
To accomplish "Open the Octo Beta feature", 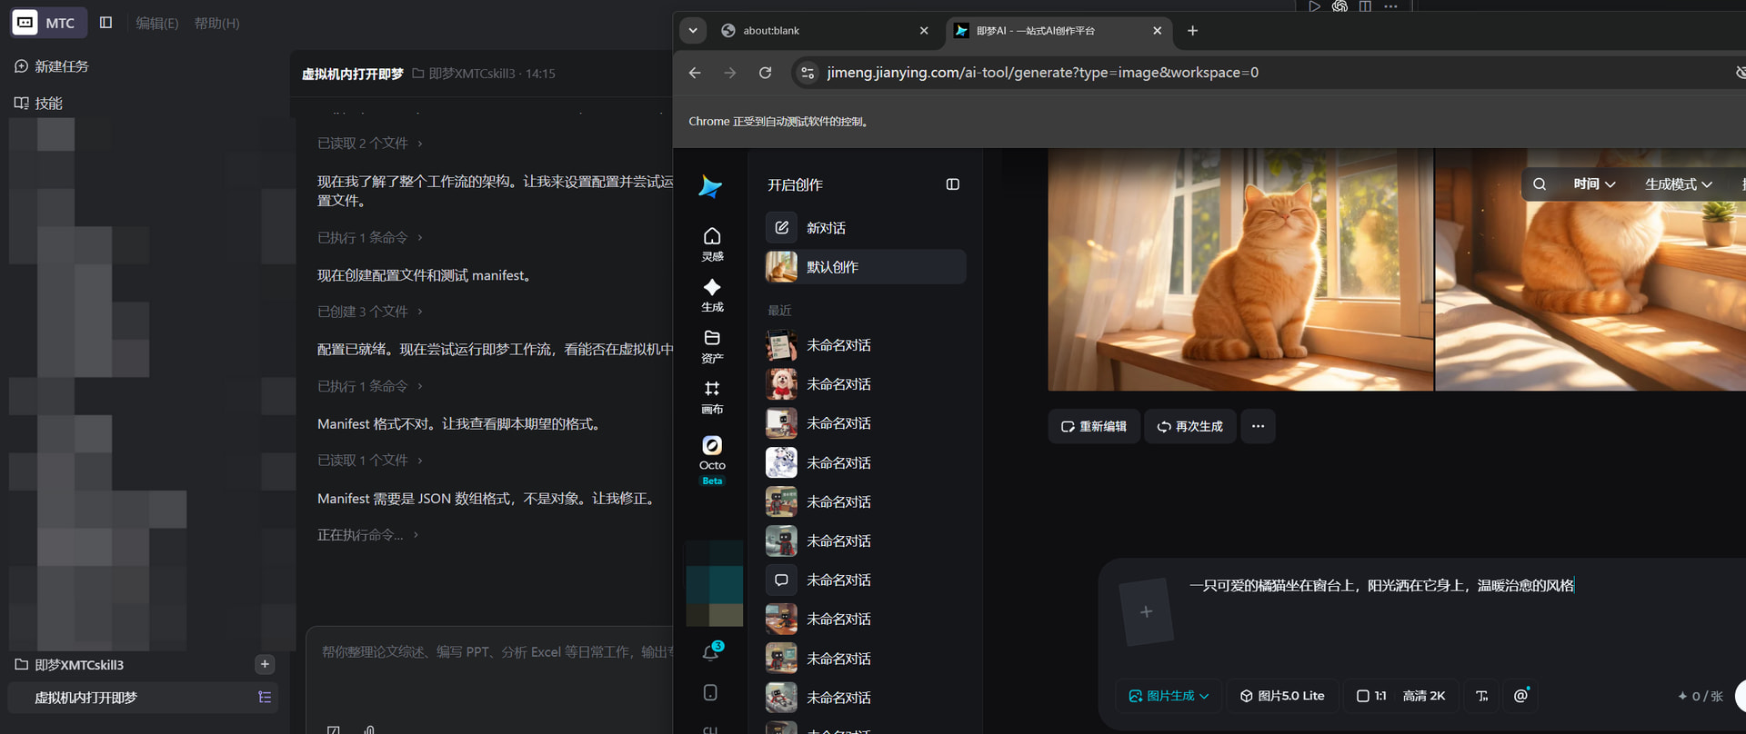I will tap(712, 460).
